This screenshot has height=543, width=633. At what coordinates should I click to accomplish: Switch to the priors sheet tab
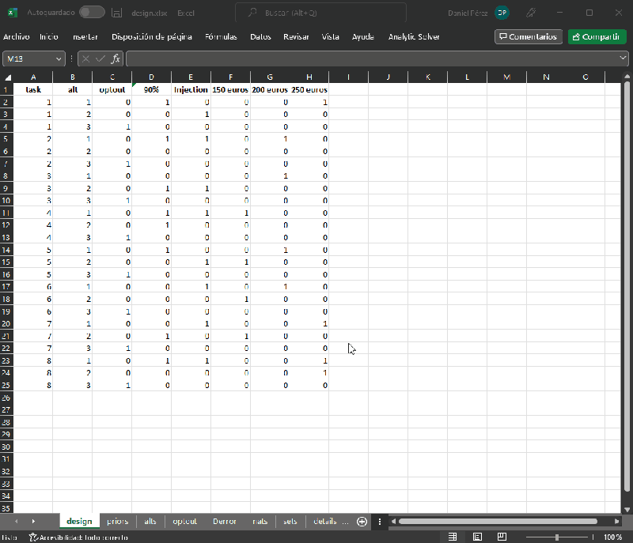click(117, 521)
